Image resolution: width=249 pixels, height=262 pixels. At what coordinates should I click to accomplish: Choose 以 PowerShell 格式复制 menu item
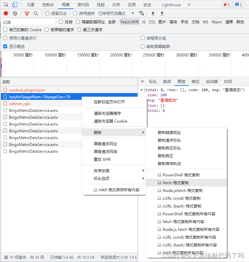tap(186, 175)
